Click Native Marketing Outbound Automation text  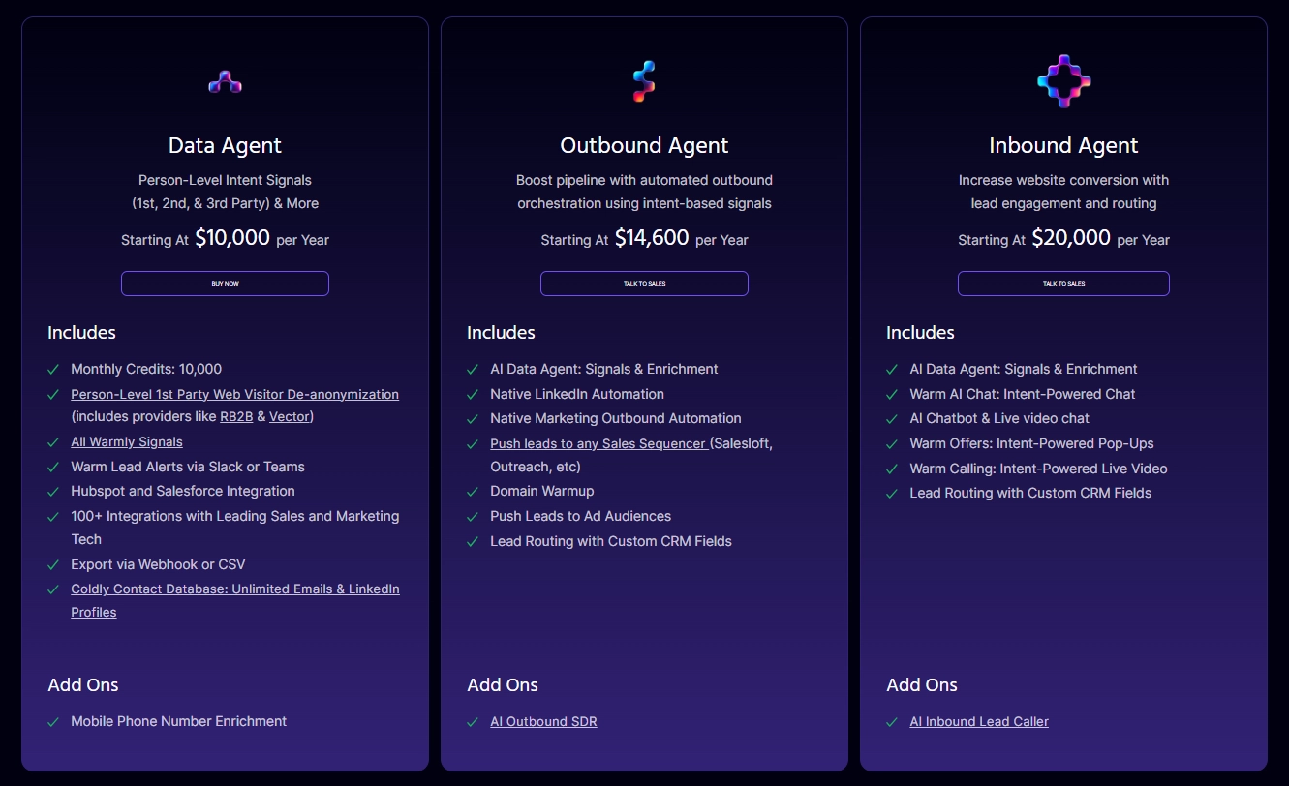click(616, 418)
